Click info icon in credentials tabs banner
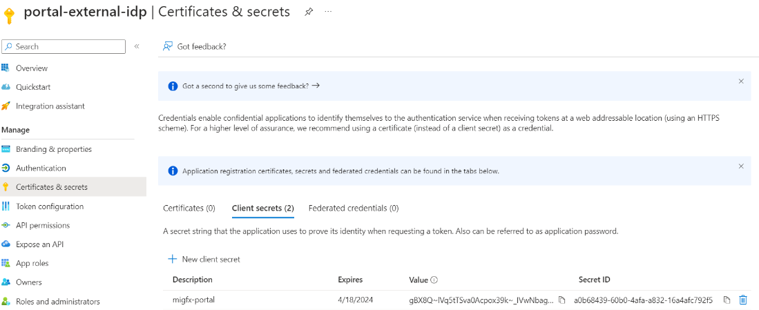 pos(173,171)
